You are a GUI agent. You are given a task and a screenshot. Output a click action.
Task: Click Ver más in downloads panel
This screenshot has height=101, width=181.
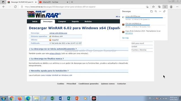coord(125,38)
